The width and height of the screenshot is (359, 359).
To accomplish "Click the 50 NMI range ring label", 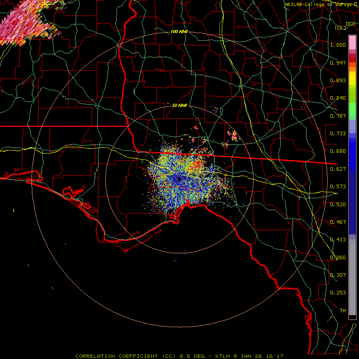I will (x=179, y=105).
